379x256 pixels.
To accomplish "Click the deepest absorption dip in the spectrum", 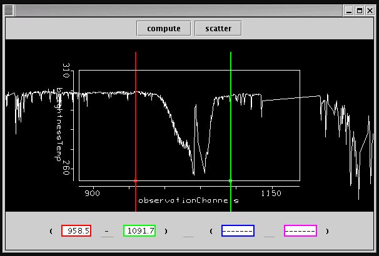I will pyautogui.click(x=202, y=172).
